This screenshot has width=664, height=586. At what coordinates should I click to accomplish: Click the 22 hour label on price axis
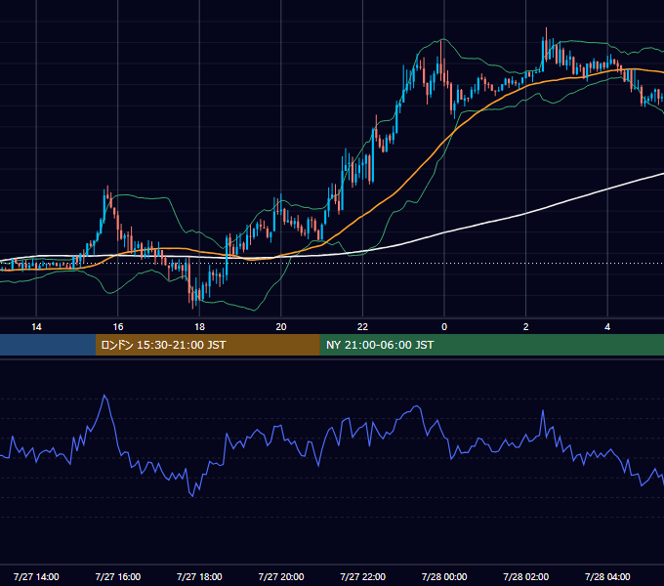pos(362,327)
